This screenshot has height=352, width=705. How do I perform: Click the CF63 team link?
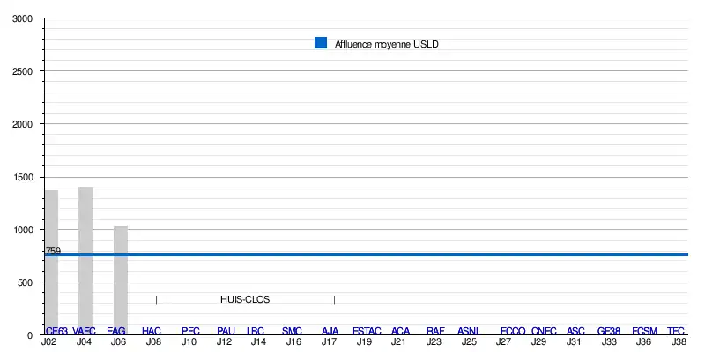click(56, 331)
